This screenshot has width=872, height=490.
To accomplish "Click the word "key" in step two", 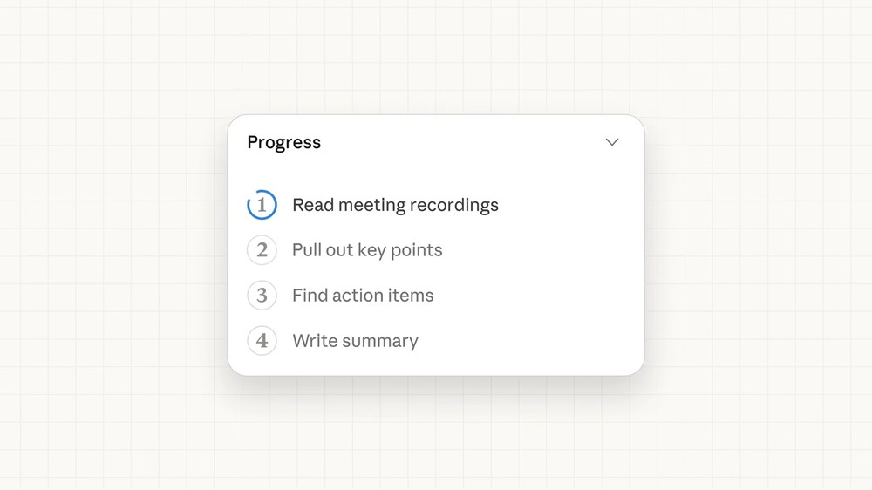I will click(x=371, y=250).
